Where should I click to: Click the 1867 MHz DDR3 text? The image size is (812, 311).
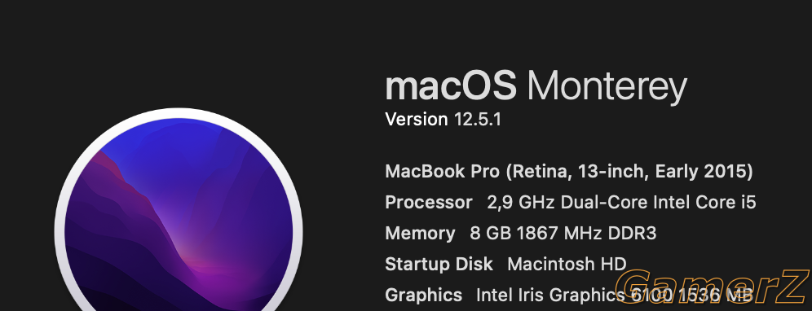tap(587, 234)
